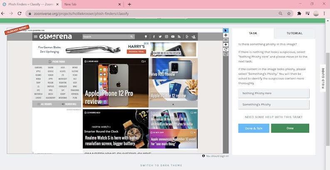Viewport: 330px width, 170px height.
Task: Click the green Done button
Action: click(290, 128)
